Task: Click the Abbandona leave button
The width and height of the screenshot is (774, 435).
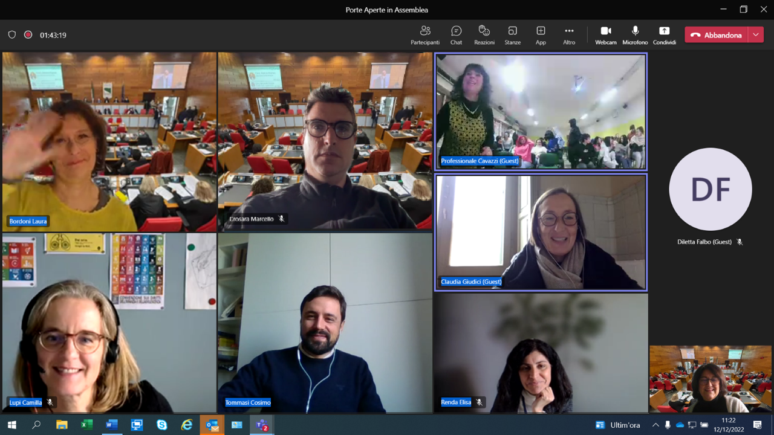Action: click(716, 35)
